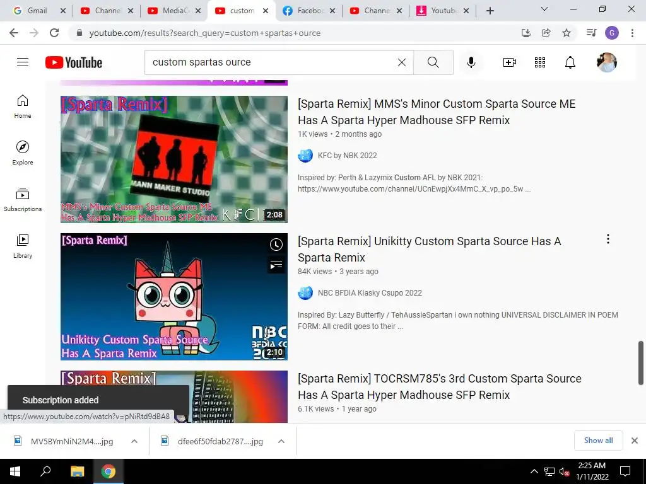
Task: Open the Windows Start menu
Action: click(x=15, y=471)
